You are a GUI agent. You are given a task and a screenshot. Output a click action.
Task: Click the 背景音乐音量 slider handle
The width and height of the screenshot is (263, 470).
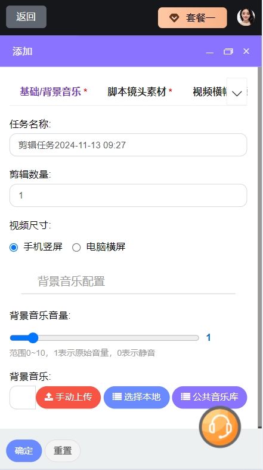(33, 338)
